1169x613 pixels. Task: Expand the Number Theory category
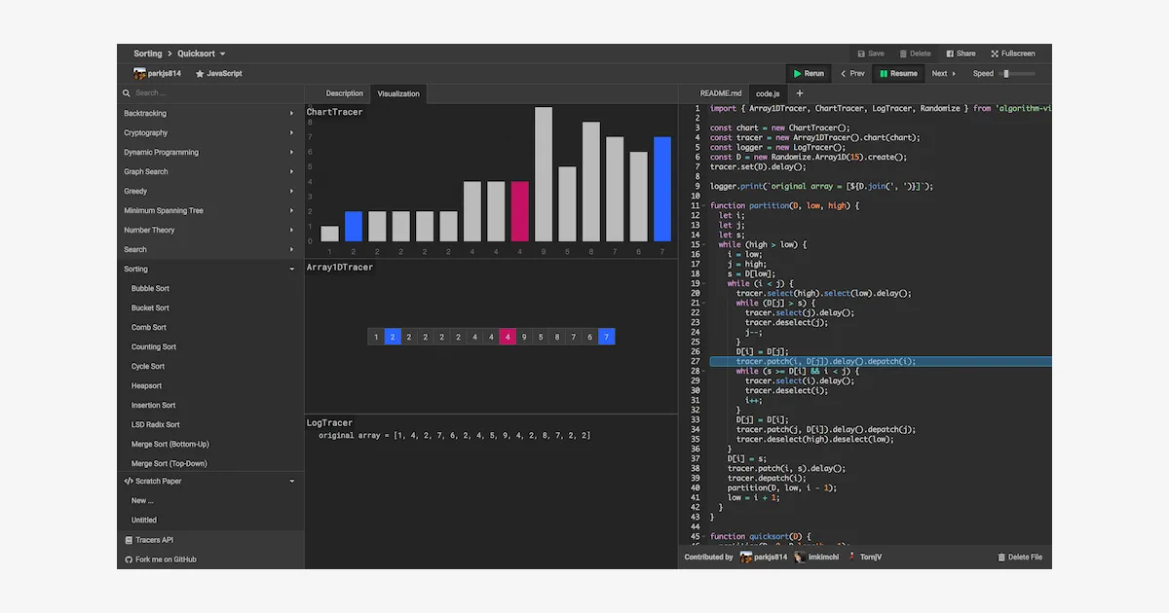tap(210, 230)
